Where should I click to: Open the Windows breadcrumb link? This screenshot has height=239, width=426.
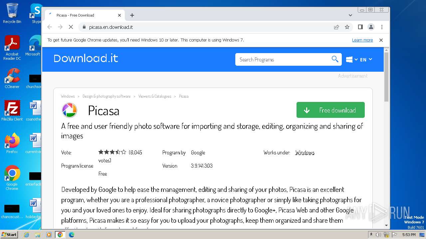[68, 96]
